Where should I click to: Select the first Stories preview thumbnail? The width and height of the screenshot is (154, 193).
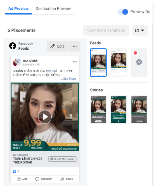click(x=98, y=109)
